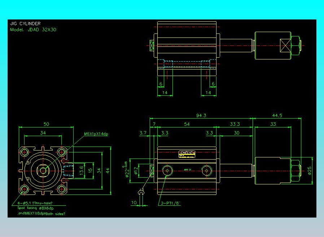Click the '33.3' dimension value

point(235,124)
